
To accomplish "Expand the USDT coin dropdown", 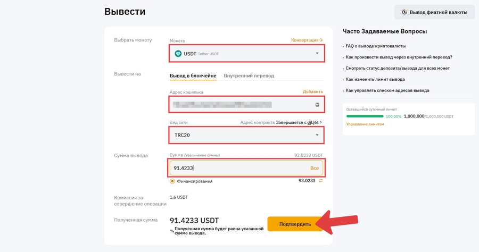I will (317, 53).
